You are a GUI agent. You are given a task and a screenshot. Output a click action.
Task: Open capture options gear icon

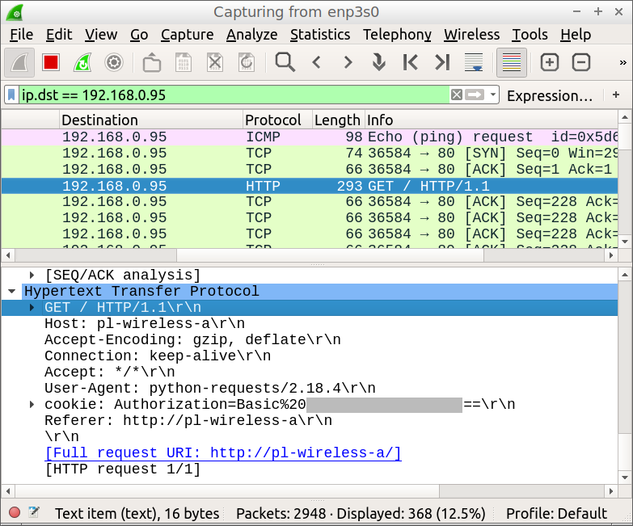pyautogui.click(x=114, y=62)
